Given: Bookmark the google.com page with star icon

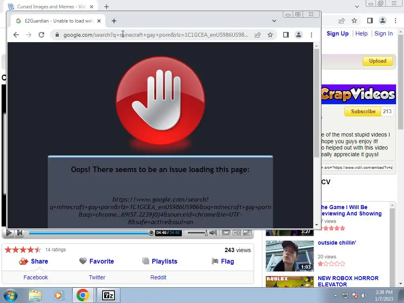Looking at the screenshot, I should click(270, 35).
